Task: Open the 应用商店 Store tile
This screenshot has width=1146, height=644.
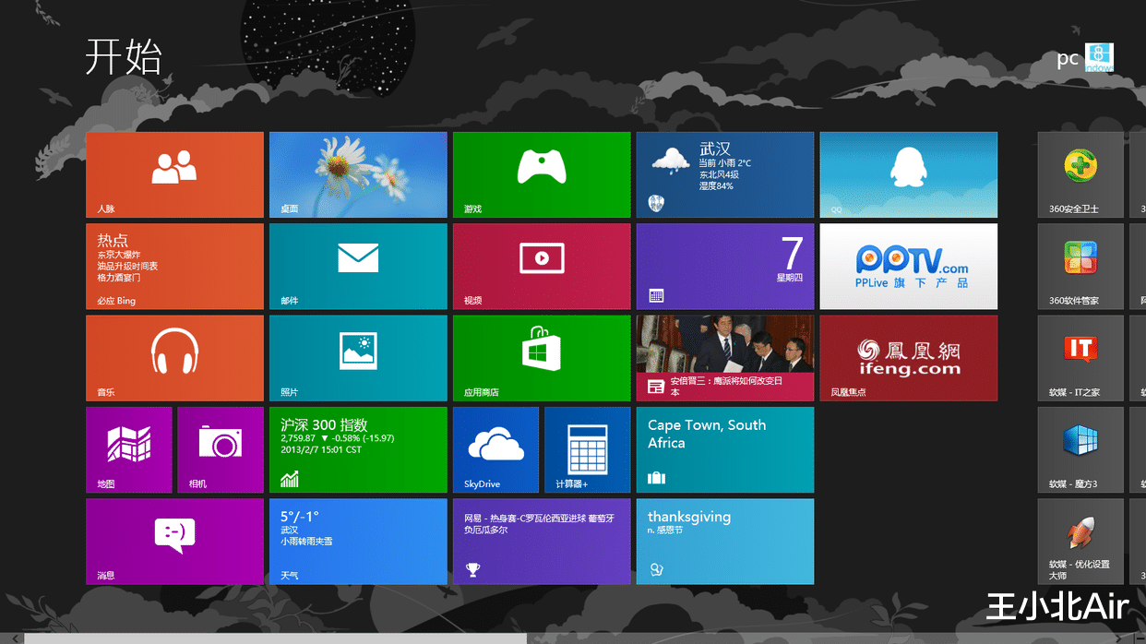Action: coord(542,358)
